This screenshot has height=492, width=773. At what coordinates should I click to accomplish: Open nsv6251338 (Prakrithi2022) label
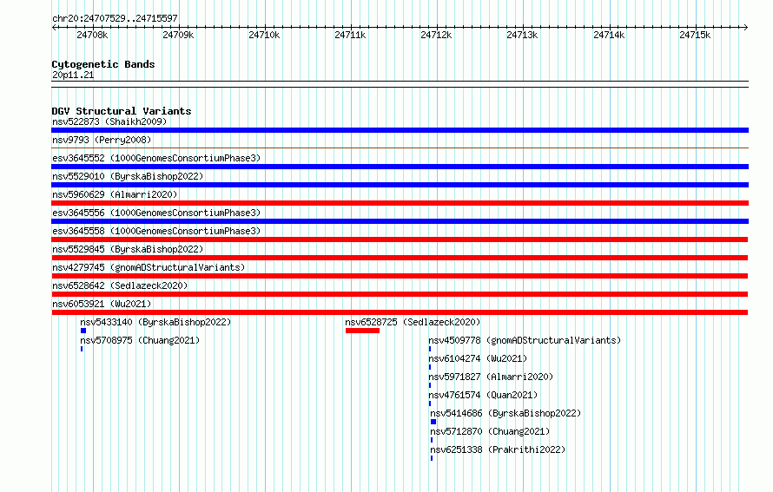(498, 449)
